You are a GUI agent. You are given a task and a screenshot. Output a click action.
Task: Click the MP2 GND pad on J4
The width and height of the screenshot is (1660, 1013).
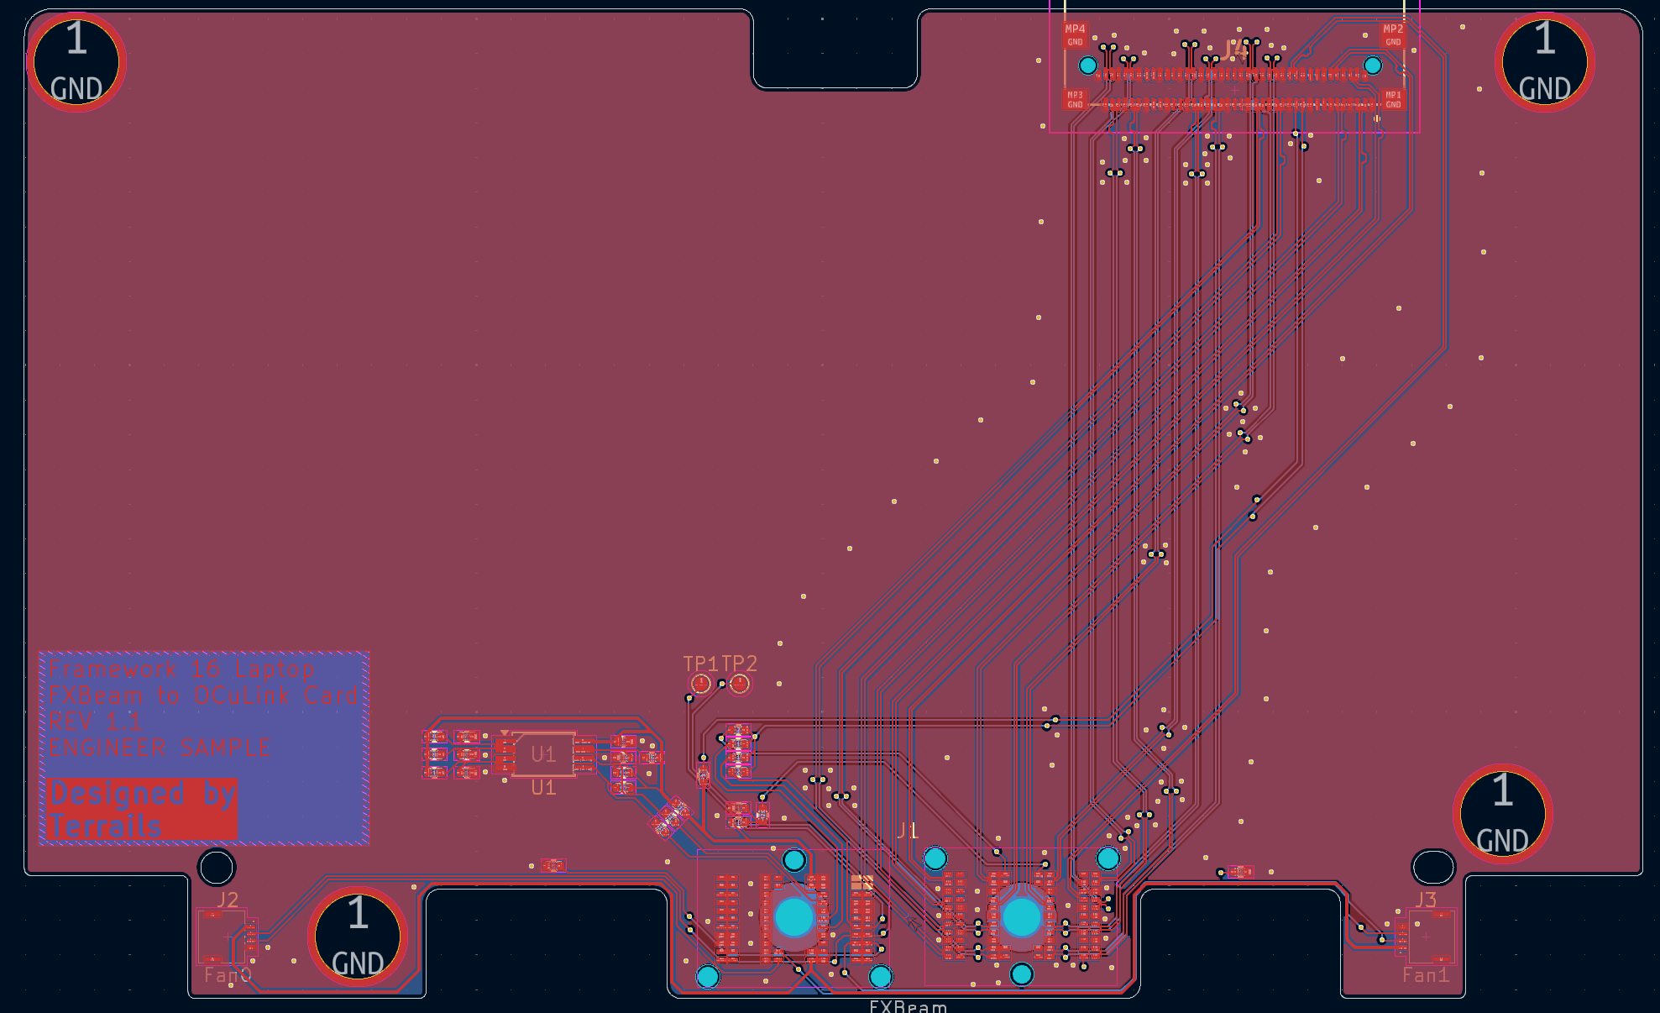pos(1393,35)
